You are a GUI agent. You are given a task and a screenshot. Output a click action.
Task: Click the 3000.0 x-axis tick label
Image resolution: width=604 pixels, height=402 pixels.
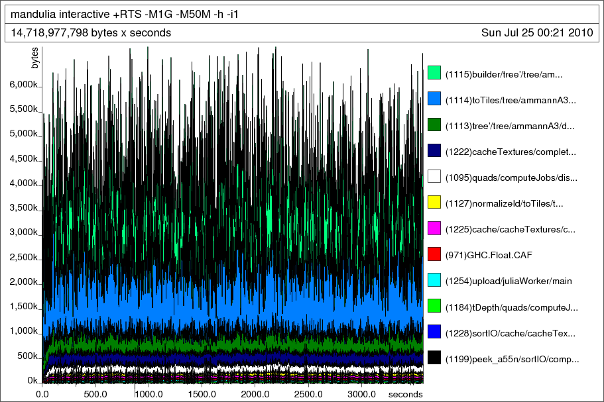pos(361,394)
